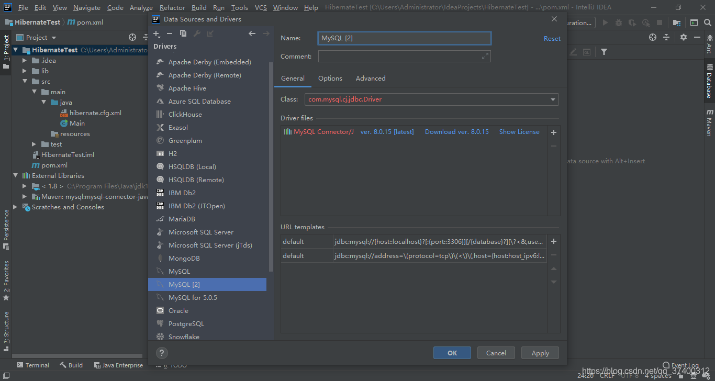Click the Add (+) icon in dialog toolbar
Viewport: 715px width, 381px height.
click(157, 33)
